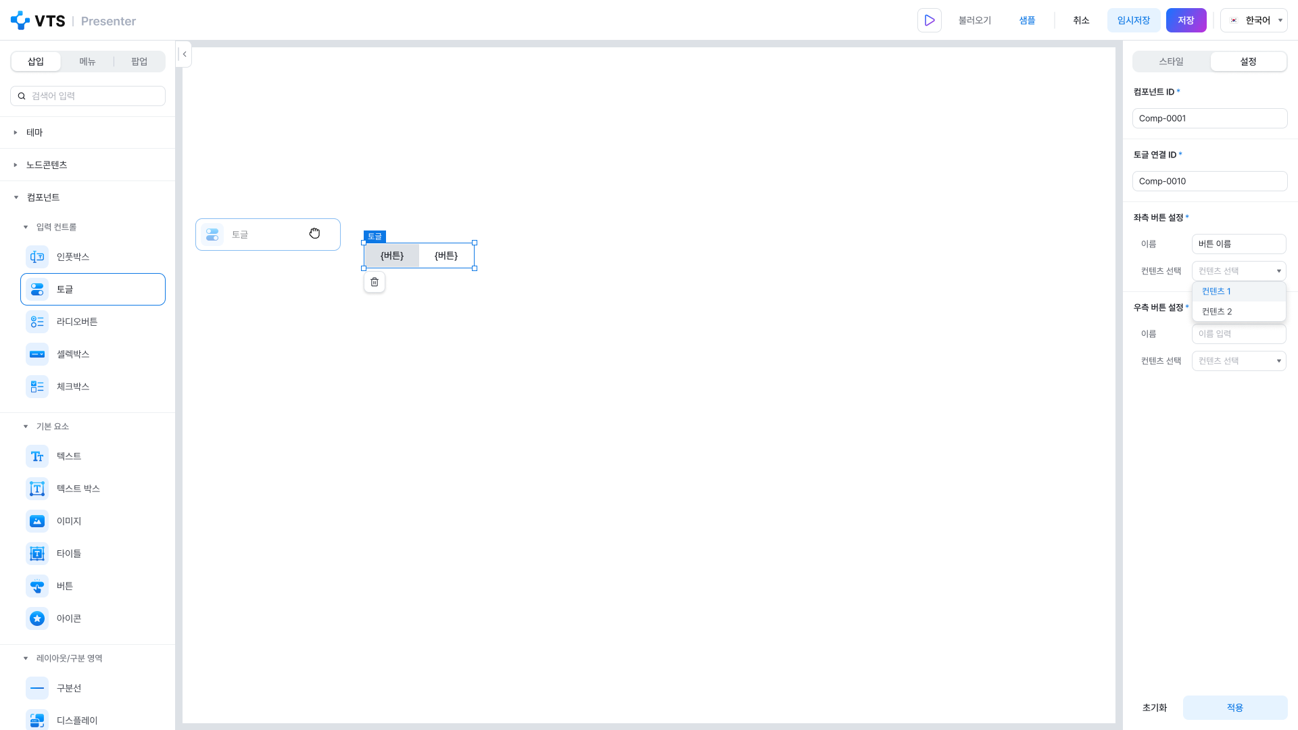This screenshot has width=1298, height=730.
Task: Select the 셀렉박스 component icon
Action: coord(37,354)
